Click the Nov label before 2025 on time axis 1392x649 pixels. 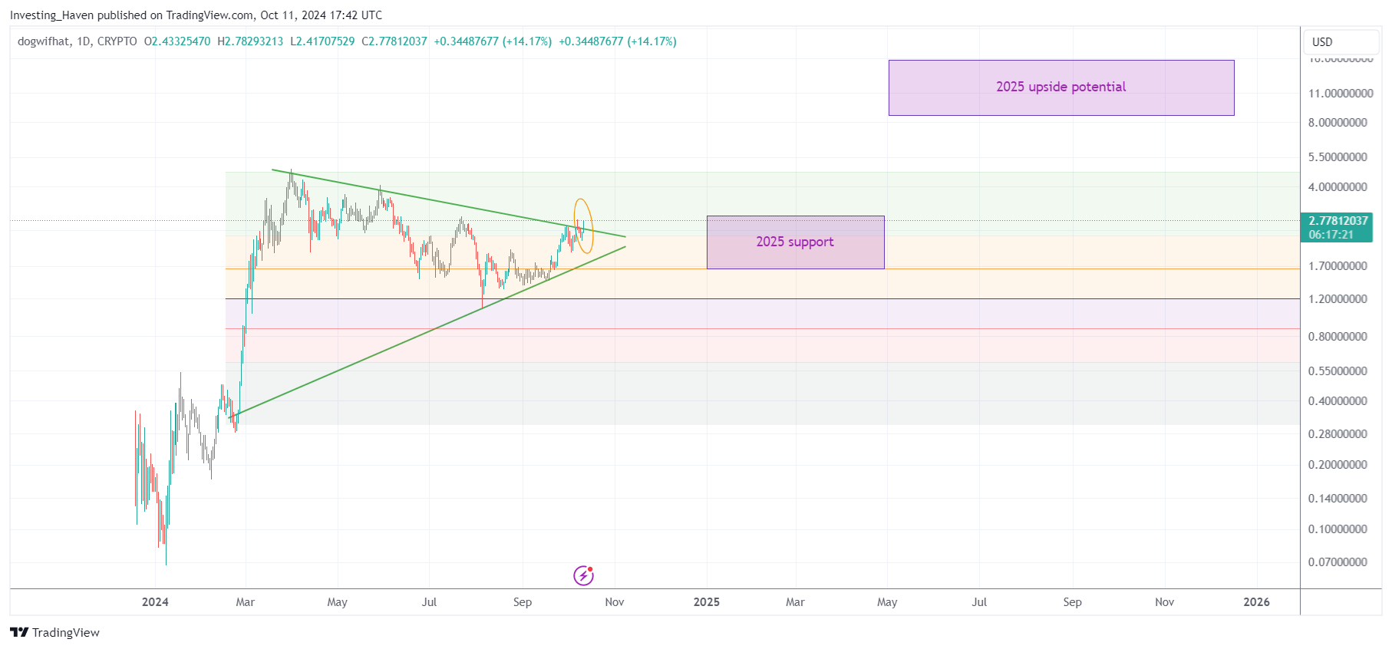pos(615,602)
